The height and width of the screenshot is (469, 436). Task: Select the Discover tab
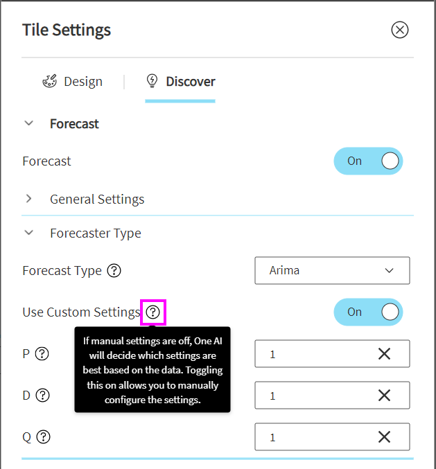pos(180,82)
